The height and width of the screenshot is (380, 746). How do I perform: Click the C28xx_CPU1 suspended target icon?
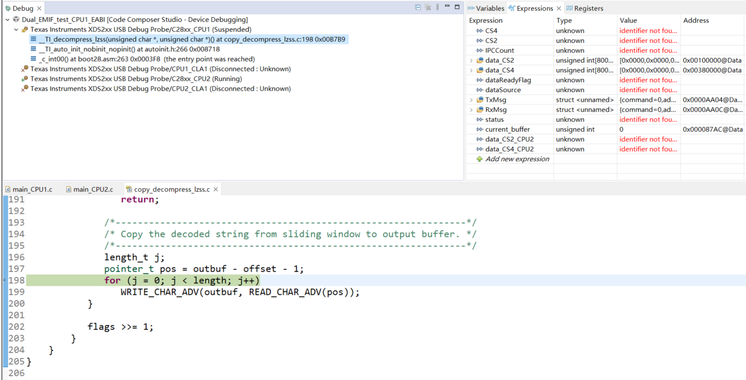click(x=25, y=29)
